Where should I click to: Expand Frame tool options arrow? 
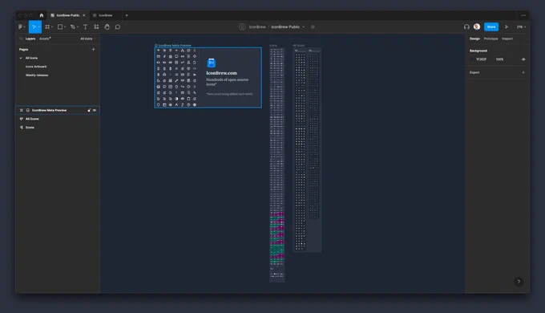click(52, 26)
